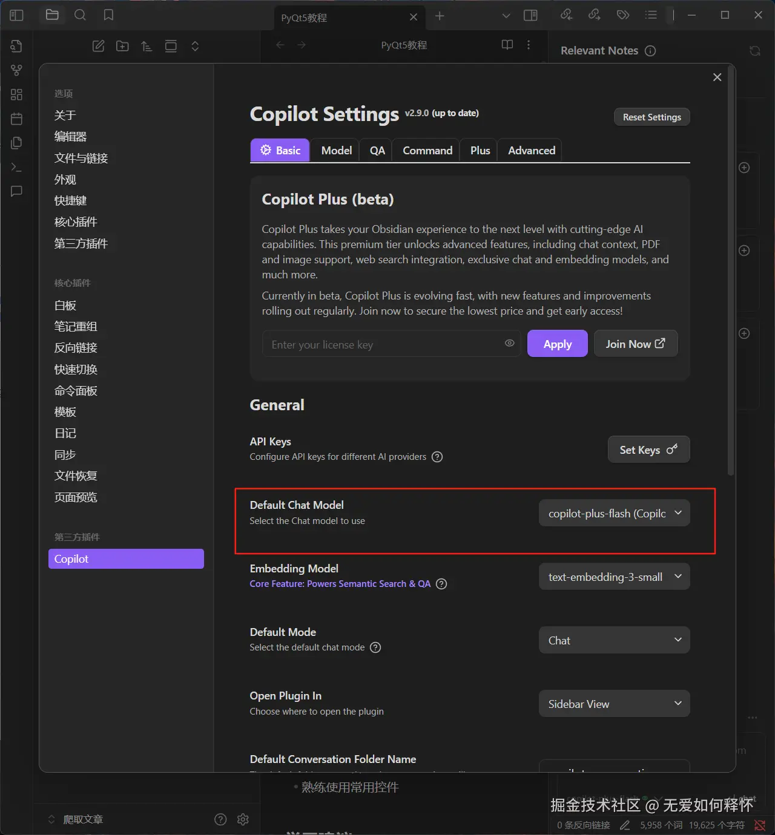Open canvas grid icon in left ribbon
The height and width of the screenshot is (835, 775).
coord(16,94)
